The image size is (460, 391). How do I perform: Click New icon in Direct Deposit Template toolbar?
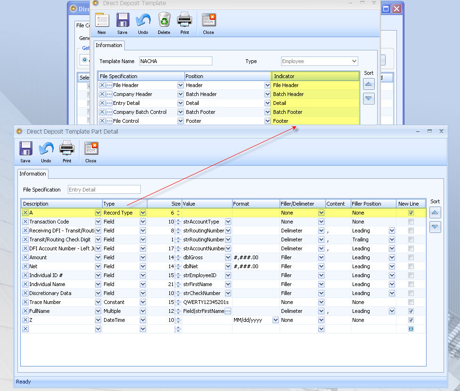point(102,21)
